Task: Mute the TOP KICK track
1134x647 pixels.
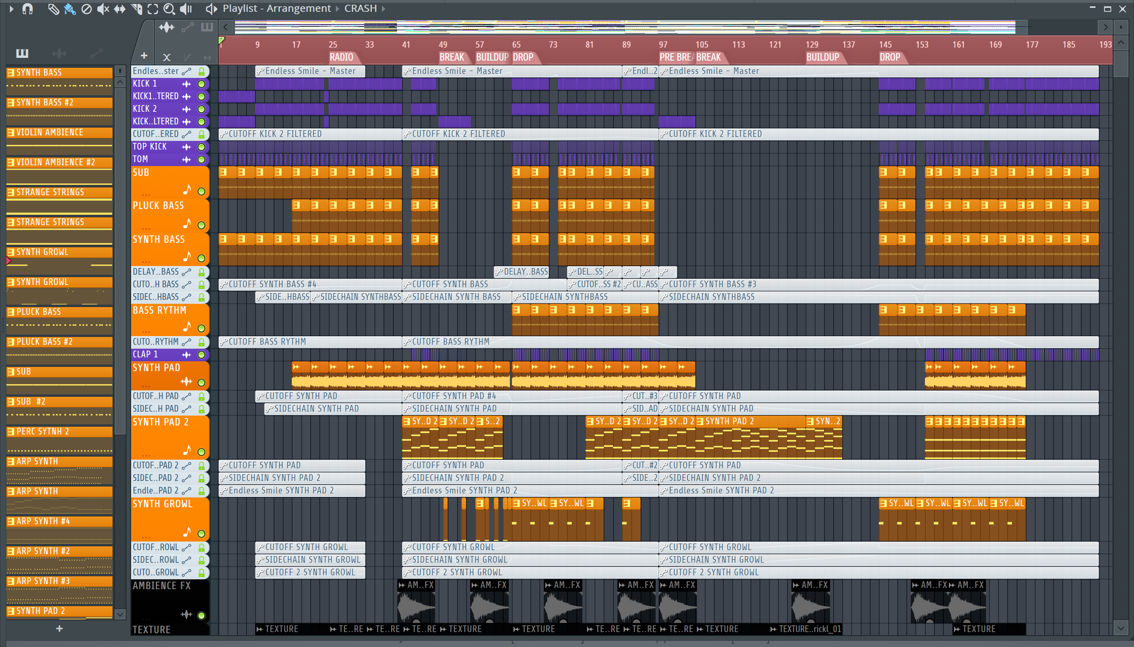Action: 201,147
